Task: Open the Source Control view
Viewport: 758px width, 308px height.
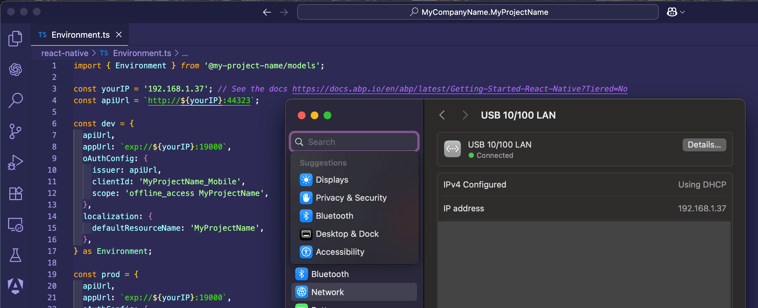Action: click(x=15, y=131)
